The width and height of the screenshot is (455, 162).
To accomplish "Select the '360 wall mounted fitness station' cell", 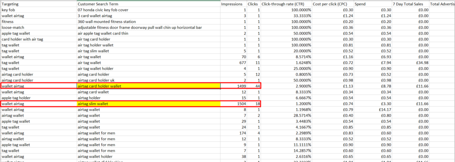I will (148, 22).
